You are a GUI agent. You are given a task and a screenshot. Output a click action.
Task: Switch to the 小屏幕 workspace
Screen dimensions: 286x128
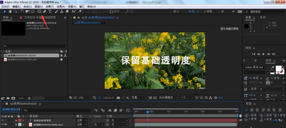[x=208, y=11]
